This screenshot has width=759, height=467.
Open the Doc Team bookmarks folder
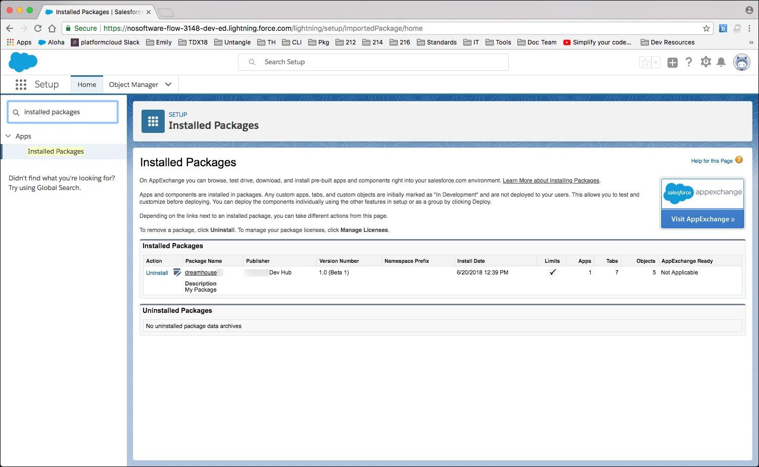click(537, 42)
